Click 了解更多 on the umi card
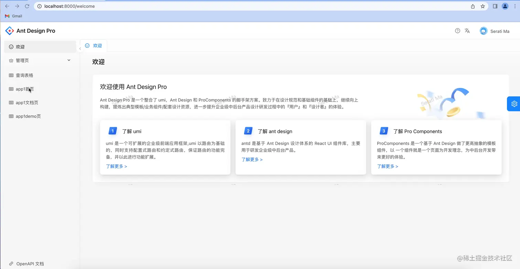The image size is (520, 269). point(116,166)
